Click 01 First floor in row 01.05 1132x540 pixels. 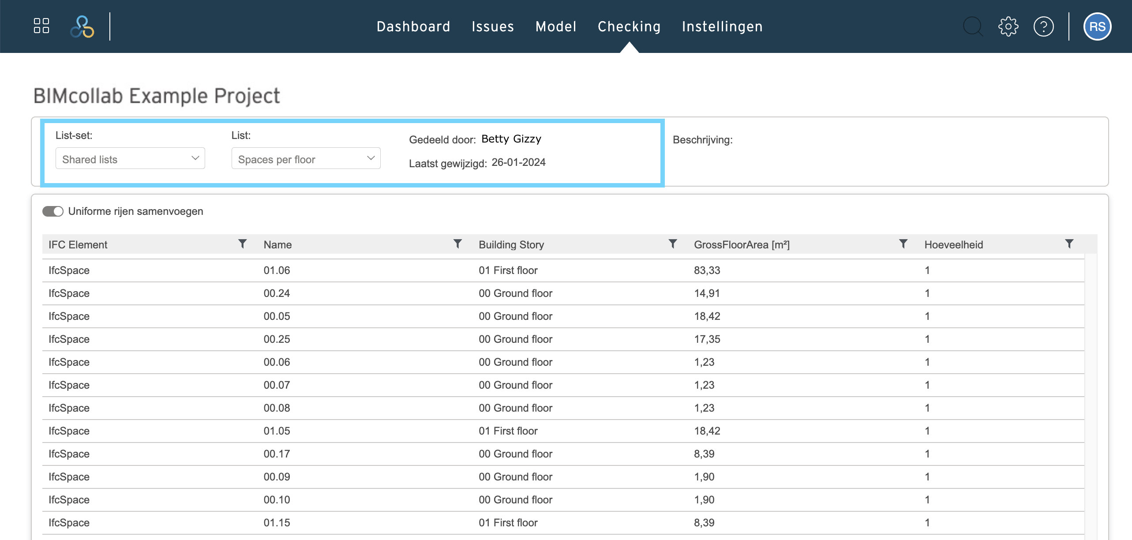point(508,431)
